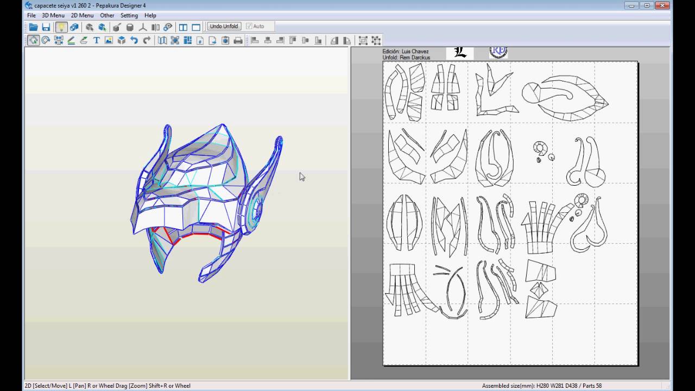Image resolution: width=695 pixels, height=391 pixels.
Task: Click the stylized L logo image
Action: (460, 52)
